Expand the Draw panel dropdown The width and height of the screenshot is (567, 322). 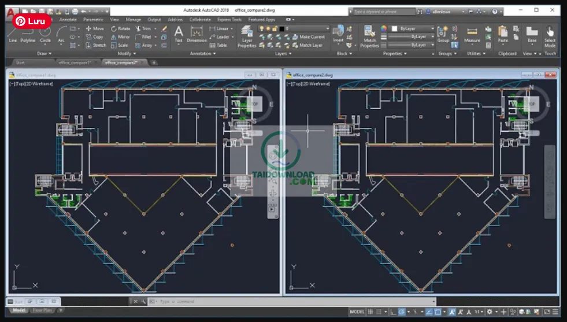tap(44, 54)
